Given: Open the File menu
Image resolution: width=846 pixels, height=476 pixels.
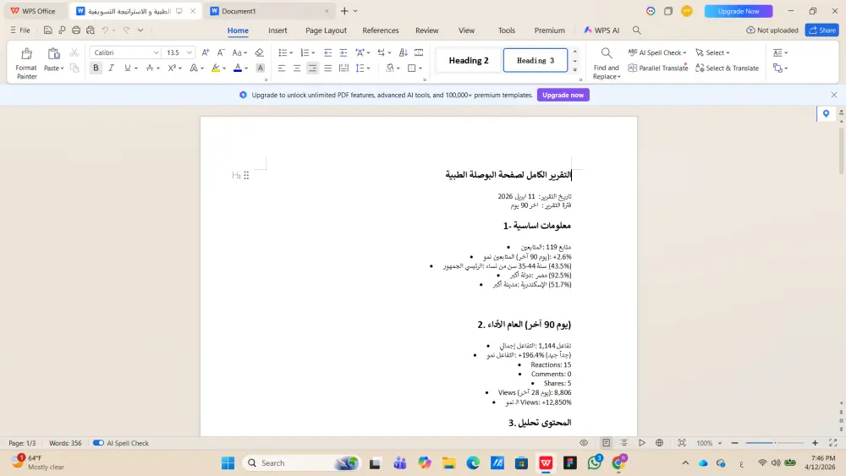Looking at the screenshot, I should 20,30.
